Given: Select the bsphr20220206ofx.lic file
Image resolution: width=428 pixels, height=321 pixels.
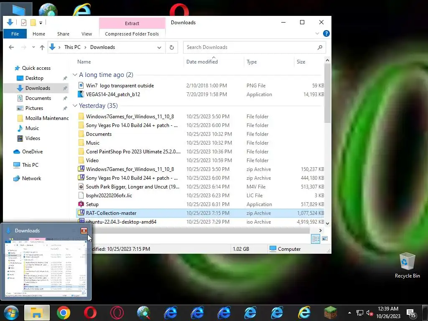Looking at the screenshot, I should pos(109,196).
